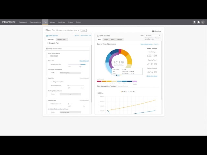The image size is (207, 155).
Task: Click the All actions hamburger icon
Action: click(x=153, y=31)
